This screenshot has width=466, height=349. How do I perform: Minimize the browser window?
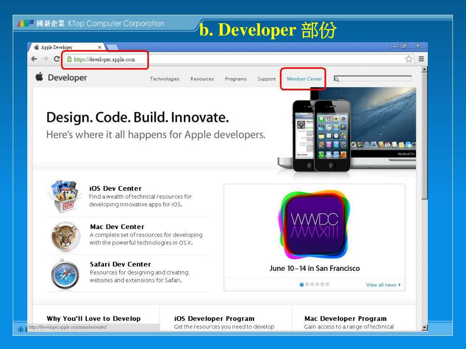[x=395, y=46]
